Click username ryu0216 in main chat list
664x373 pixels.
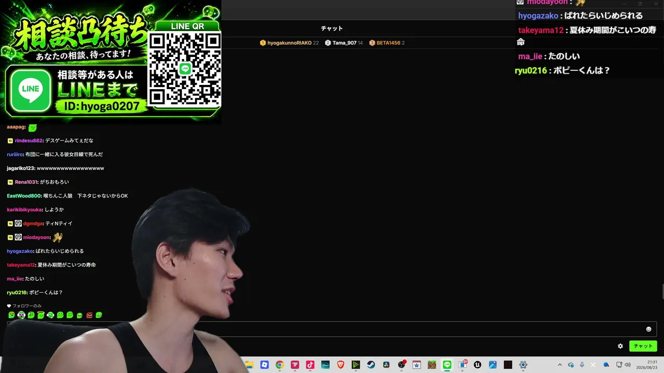point(17,293)
